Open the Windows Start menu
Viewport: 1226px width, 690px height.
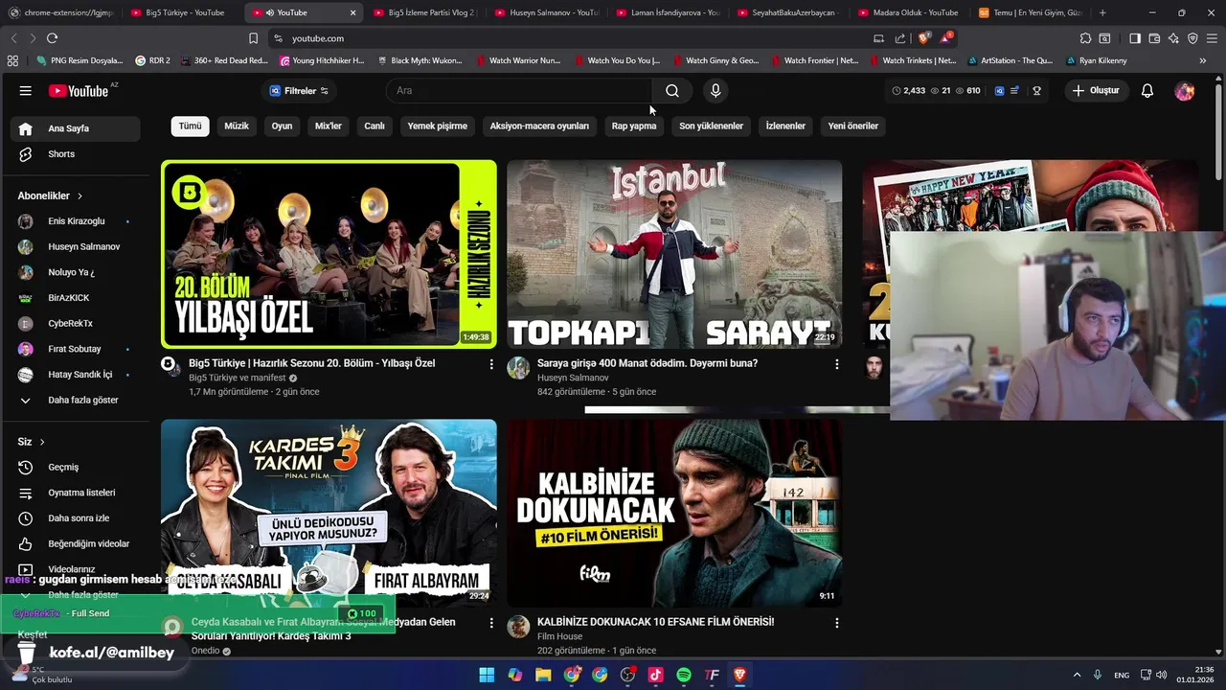coord(487,675)
